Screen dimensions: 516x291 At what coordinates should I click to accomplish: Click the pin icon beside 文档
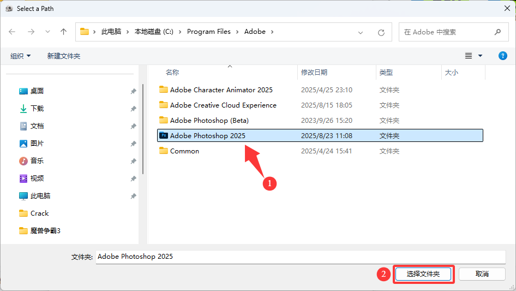tap(133, 126)
